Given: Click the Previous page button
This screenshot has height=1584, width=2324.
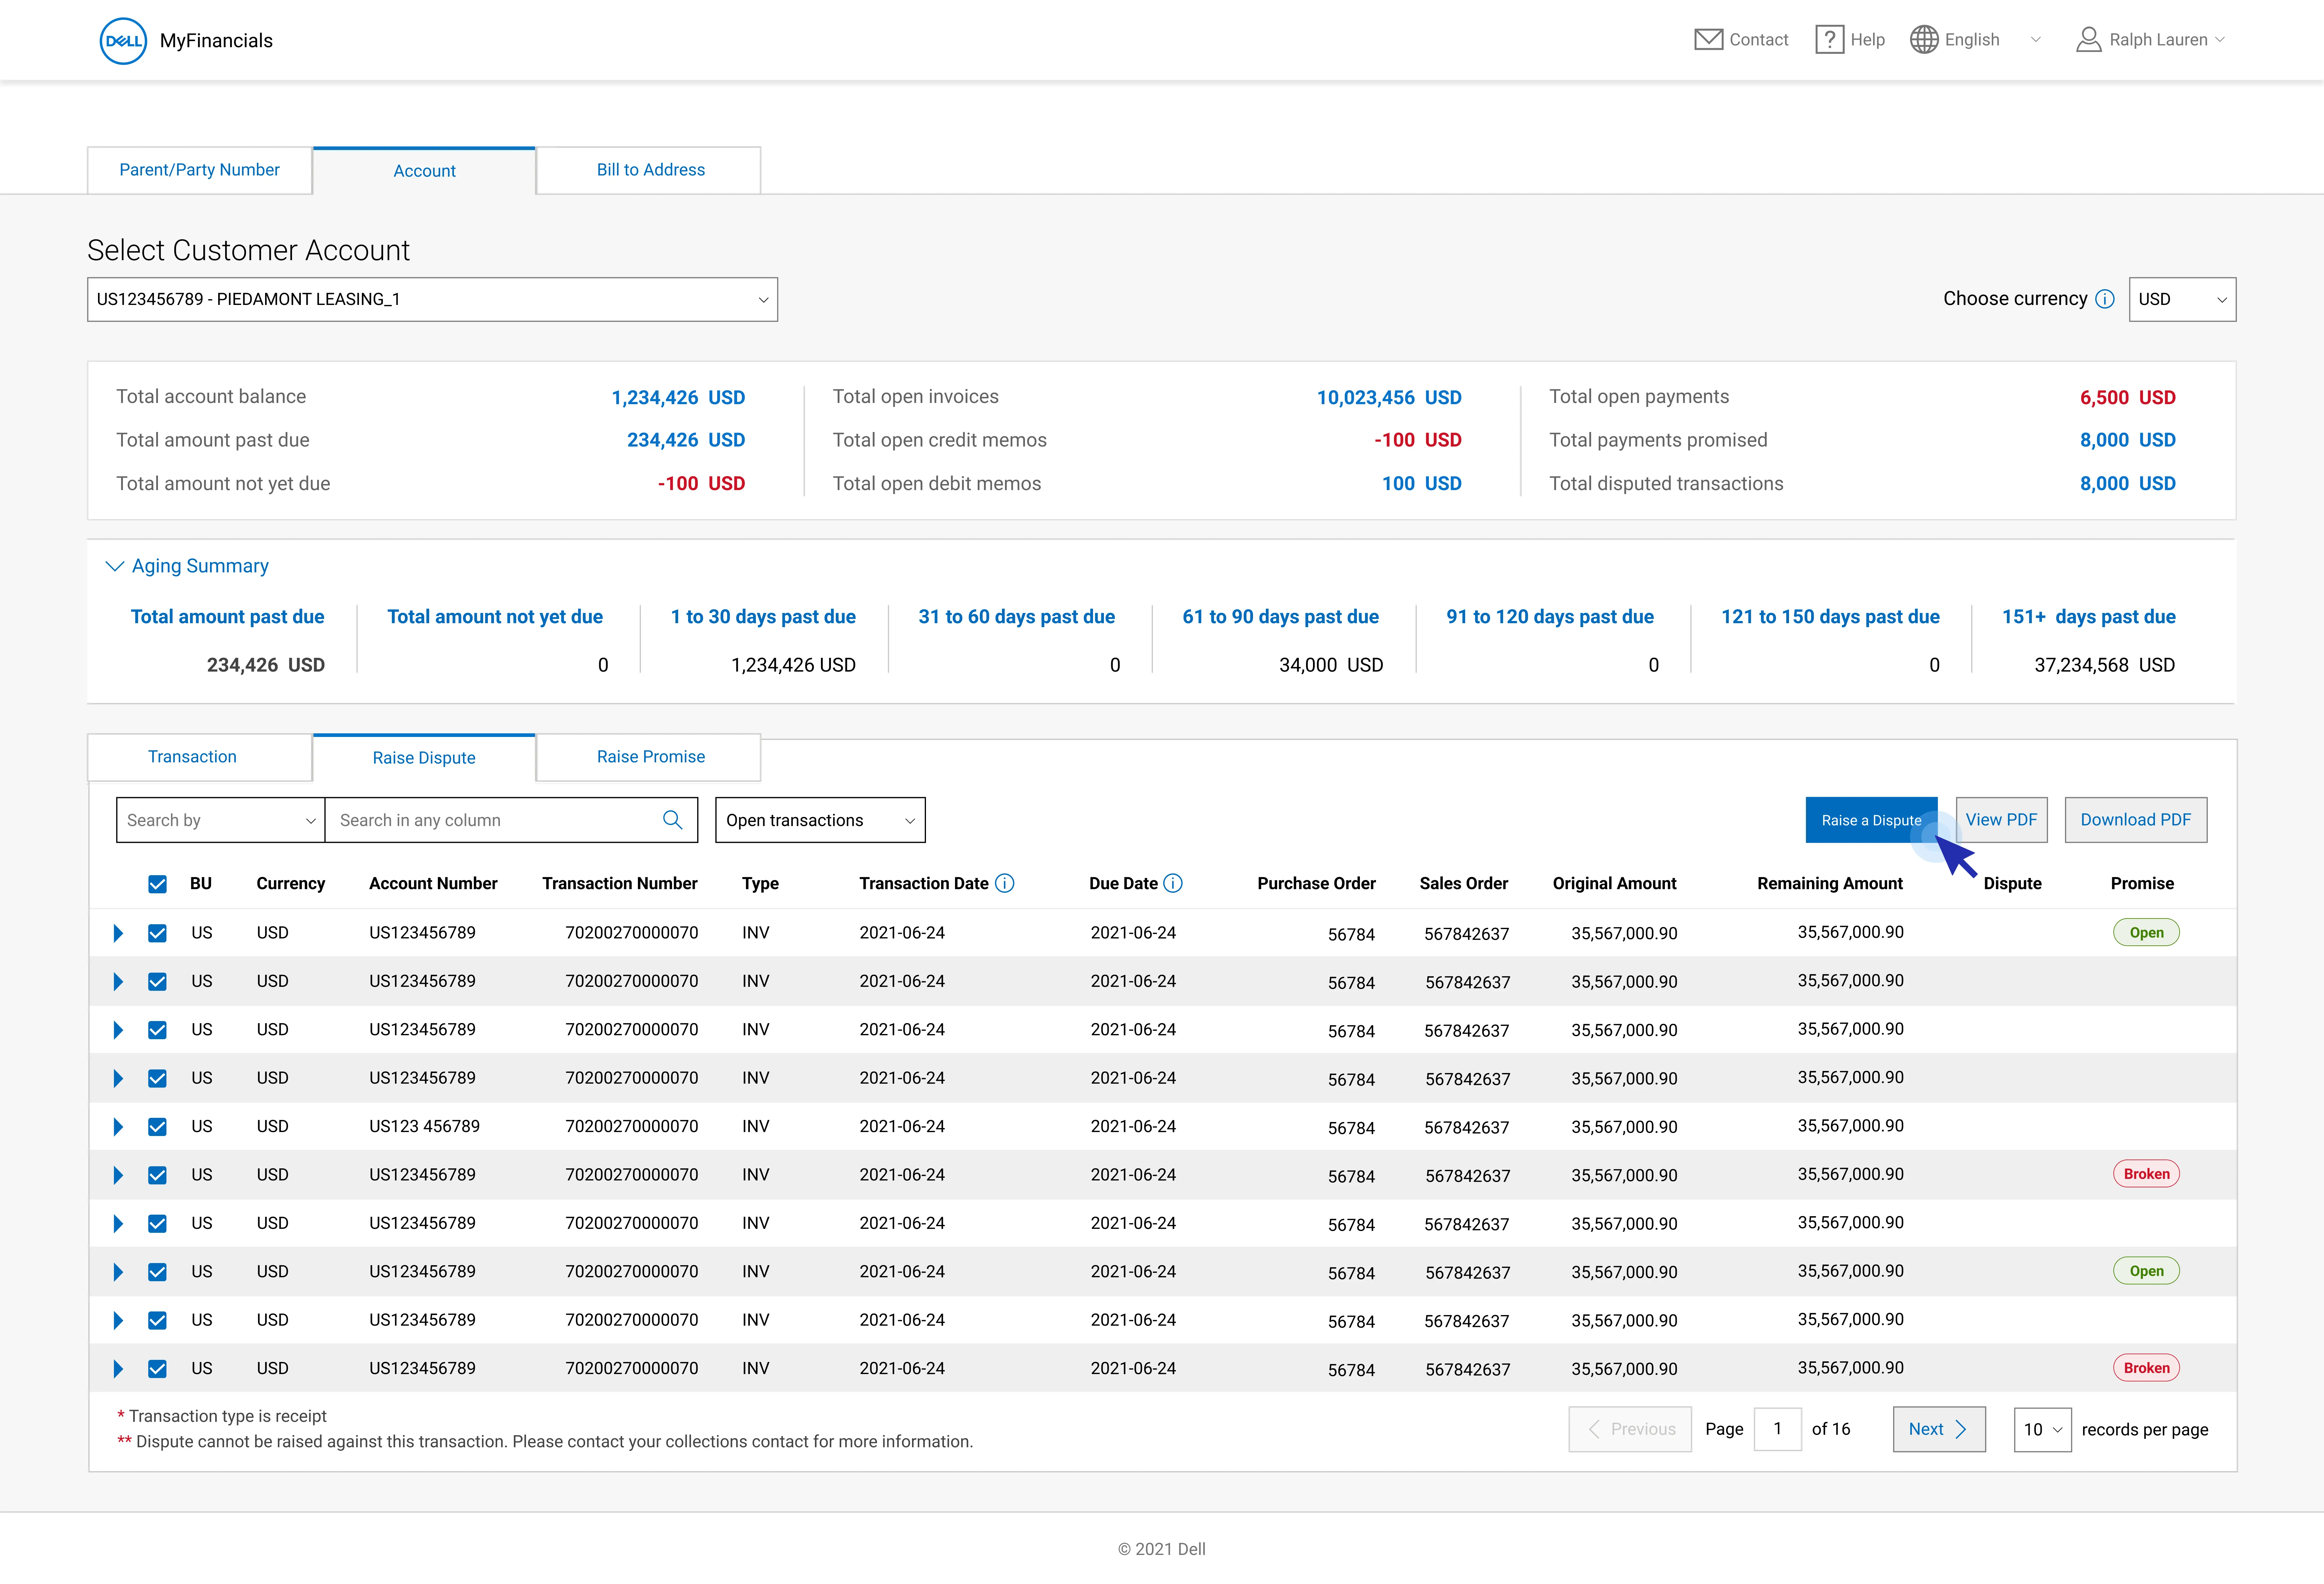Looking at the screenshot, I should 1630,1429.
